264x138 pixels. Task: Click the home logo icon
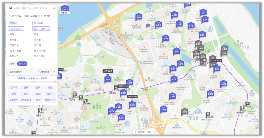(10, 8)
